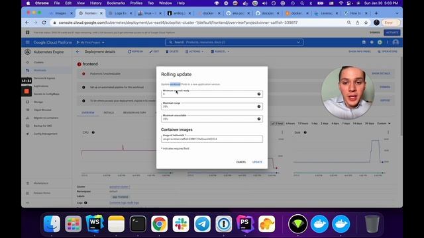Open Applications in the sidebar
Viewport: 424px width, 238px height.
41,86
